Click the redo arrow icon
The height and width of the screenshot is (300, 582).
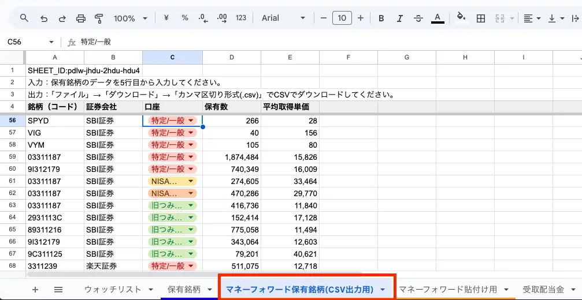62,18
